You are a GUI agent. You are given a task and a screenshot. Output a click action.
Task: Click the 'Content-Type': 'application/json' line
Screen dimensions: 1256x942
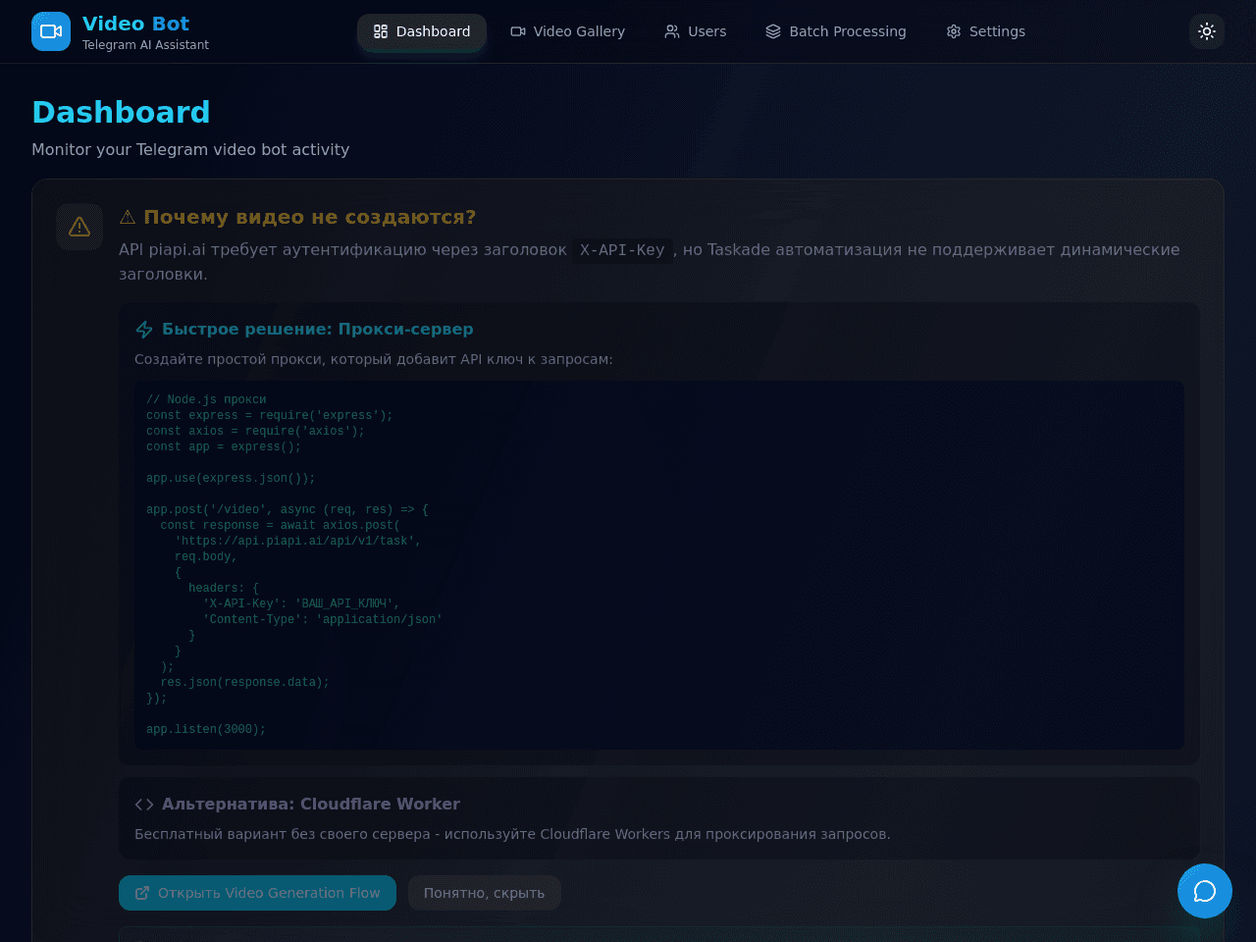tap(323, 620)
